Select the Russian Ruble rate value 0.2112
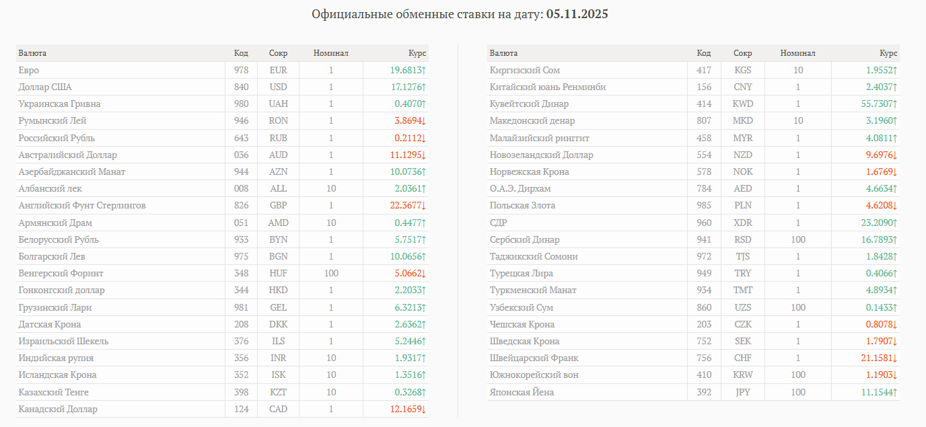Screen dimensions: 926x427 tap(408, 138)
